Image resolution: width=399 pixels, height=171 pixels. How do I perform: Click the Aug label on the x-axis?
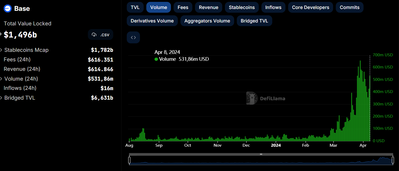129,145
